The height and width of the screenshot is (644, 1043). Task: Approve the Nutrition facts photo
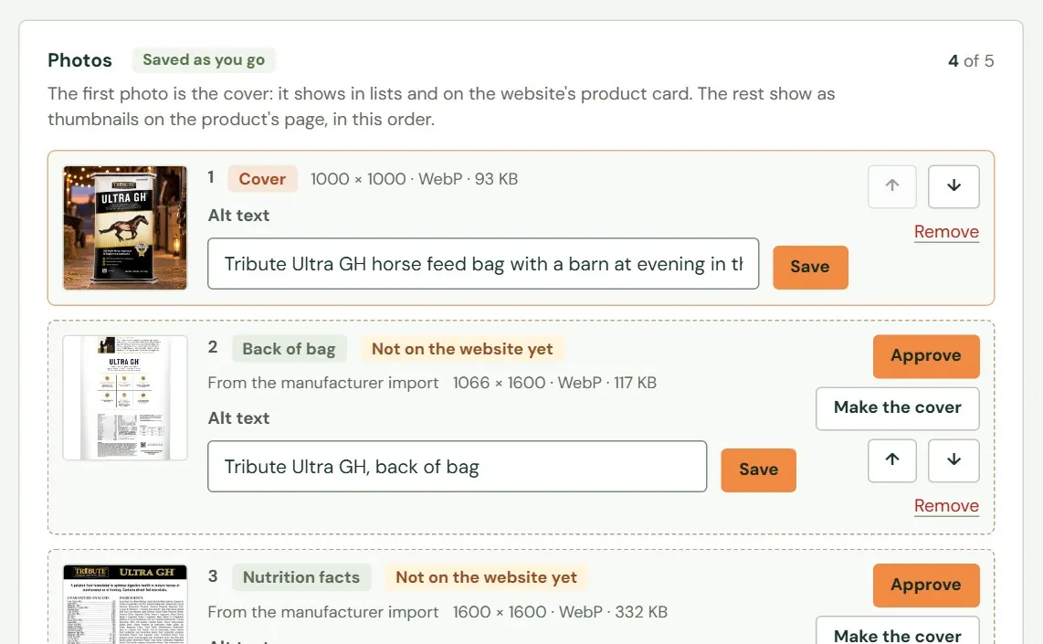tap(926, 585)
